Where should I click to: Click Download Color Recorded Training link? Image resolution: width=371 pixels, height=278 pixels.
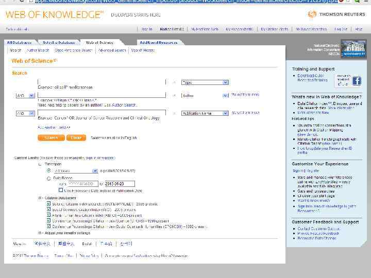312,78
